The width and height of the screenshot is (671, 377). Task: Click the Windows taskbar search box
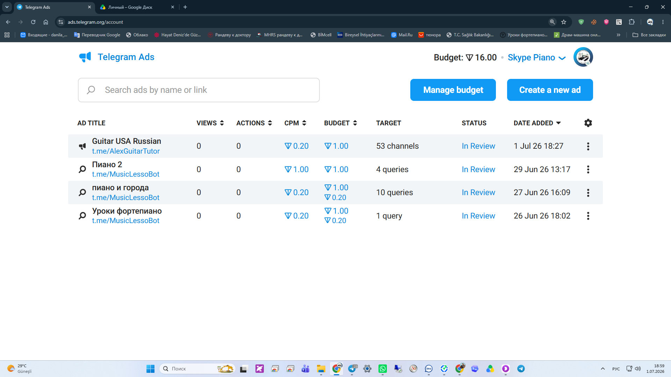(197, 369)
